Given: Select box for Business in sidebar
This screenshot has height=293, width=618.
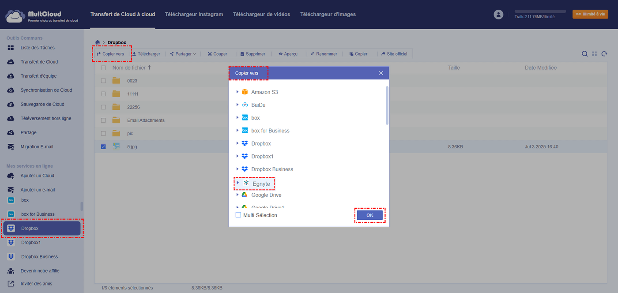Looking at the screenshot, I should pyautogui.click(x=38, y=214).
